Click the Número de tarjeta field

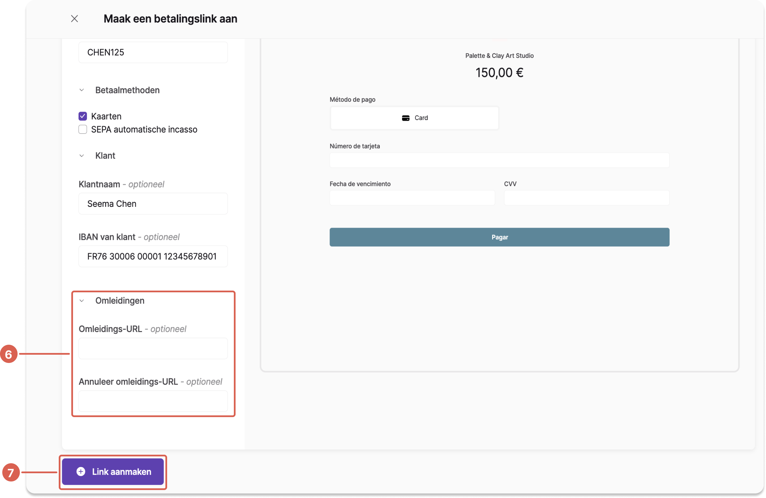click(x=500, y=160)
